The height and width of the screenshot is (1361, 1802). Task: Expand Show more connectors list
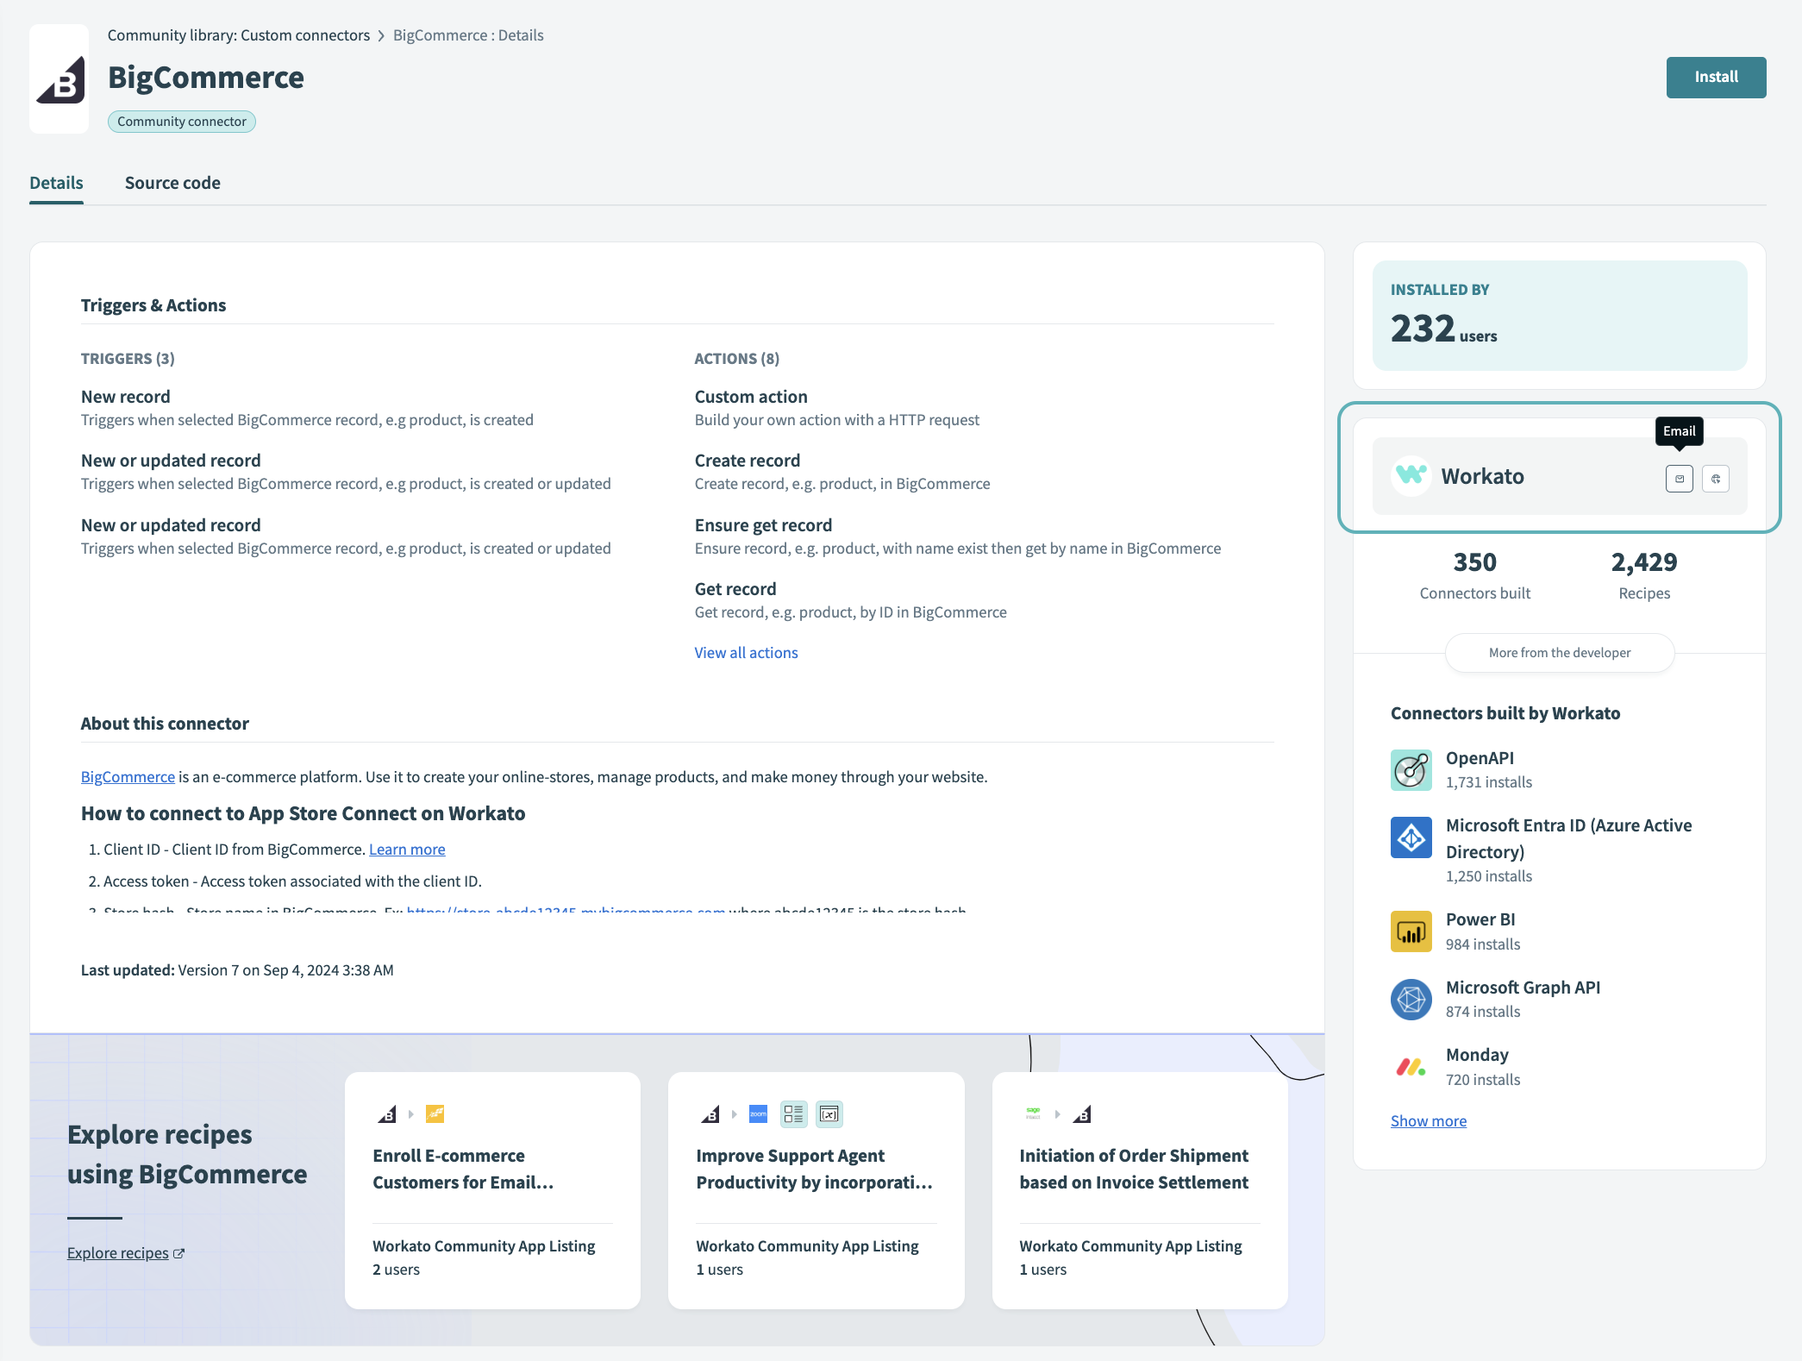(1428, 1121)
